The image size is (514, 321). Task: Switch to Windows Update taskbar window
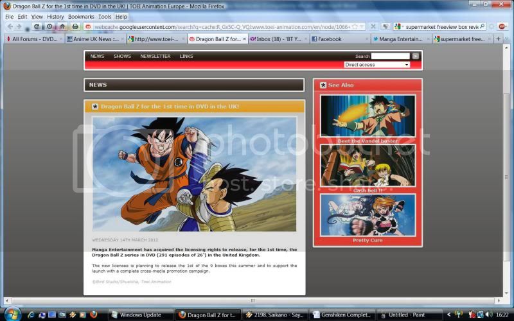[141, 315]
